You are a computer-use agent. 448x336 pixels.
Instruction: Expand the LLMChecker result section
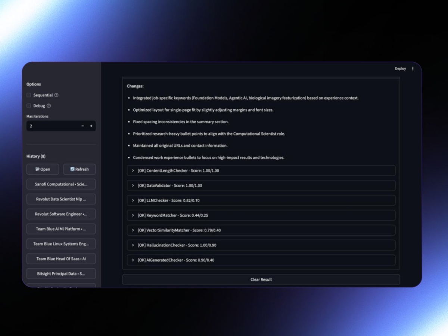coord(261,200)
